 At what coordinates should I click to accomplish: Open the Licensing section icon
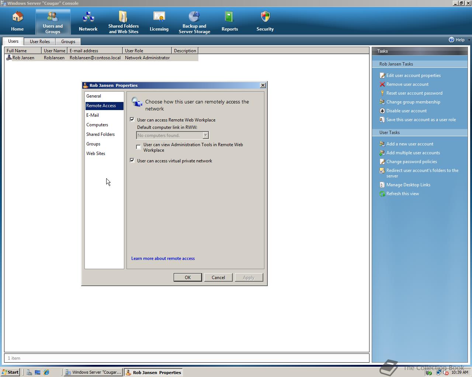tap(159, 17)
